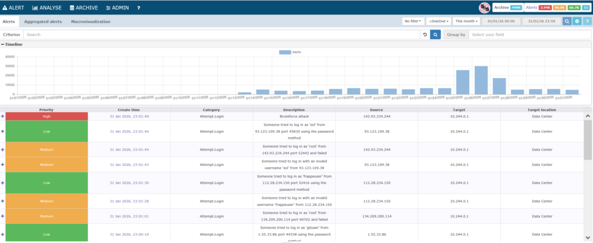Click the magnifier button beside the date range
Image resolution: width=593 pixels, height=243 pixels.
point(567,21)
